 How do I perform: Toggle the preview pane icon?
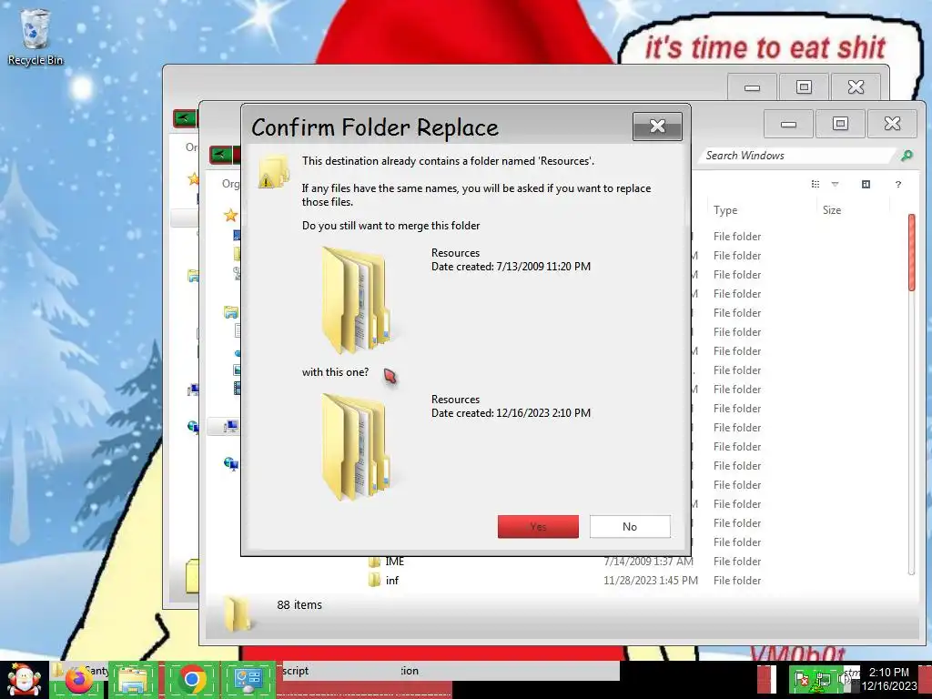[x=866, y=184]
